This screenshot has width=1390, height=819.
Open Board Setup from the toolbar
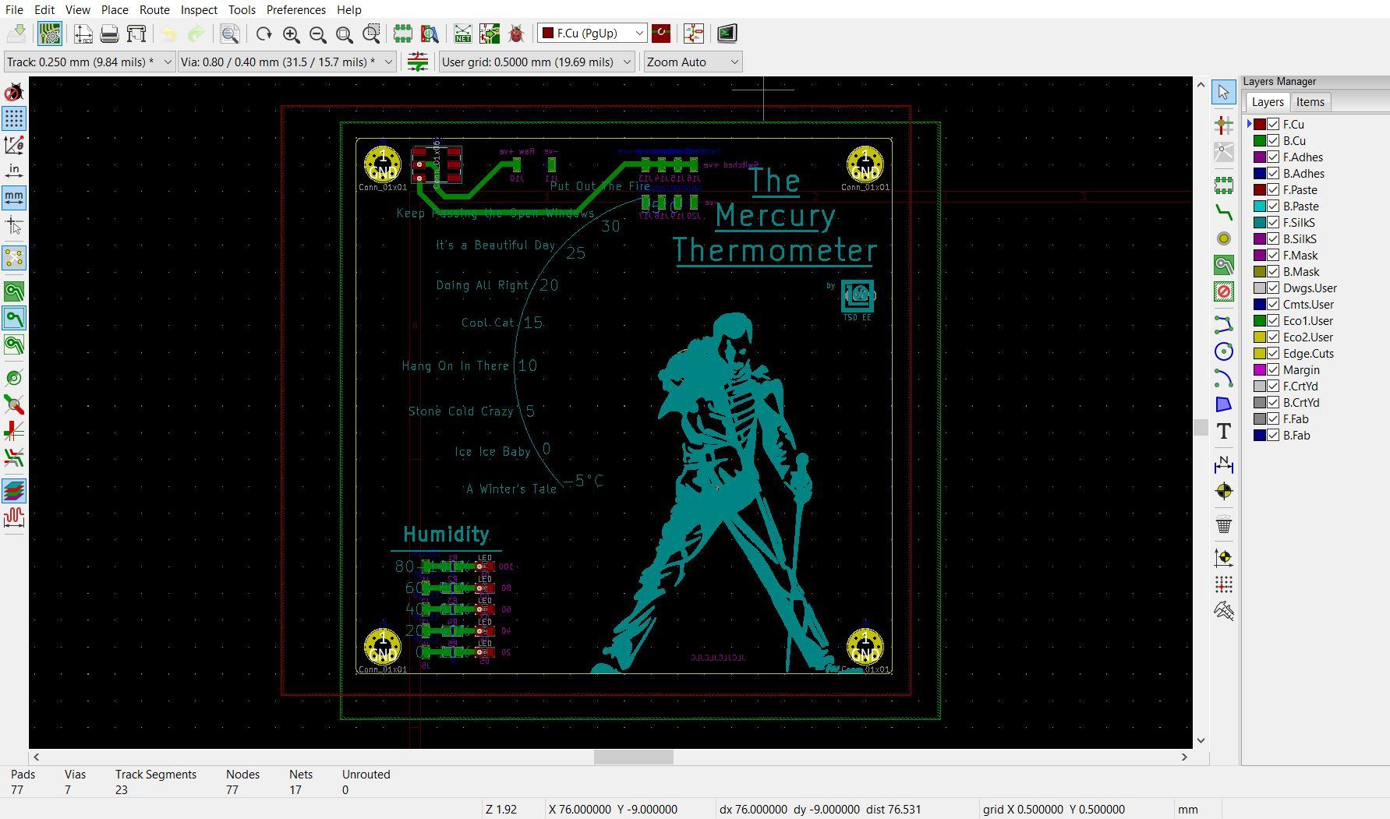(x=50, y=34)
